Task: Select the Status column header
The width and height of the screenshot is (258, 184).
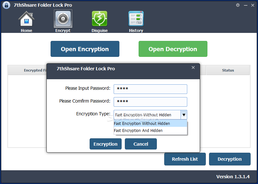Action: [x=228, y=70]
